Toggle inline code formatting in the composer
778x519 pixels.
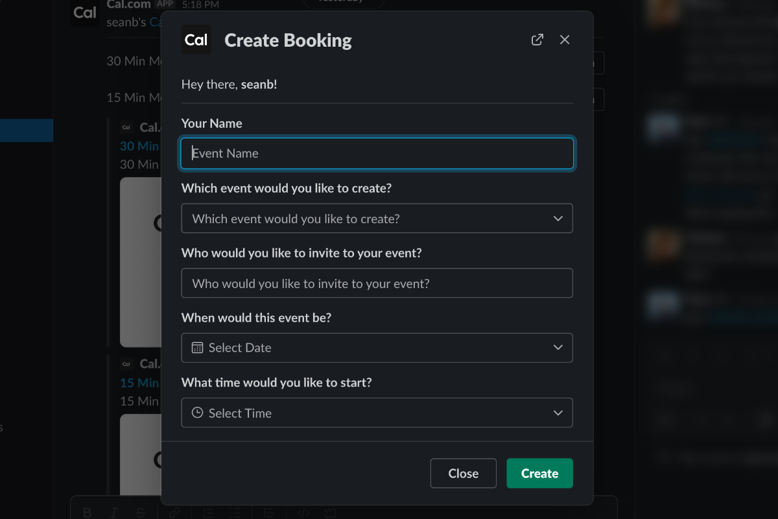tap(302, 513)
